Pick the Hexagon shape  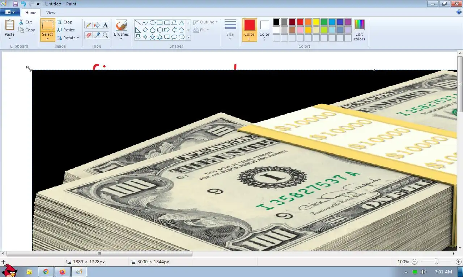coord(160,30)
